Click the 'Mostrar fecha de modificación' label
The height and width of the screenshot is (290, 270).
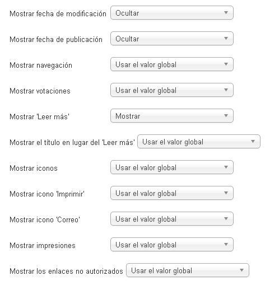(x=58, y=14)
